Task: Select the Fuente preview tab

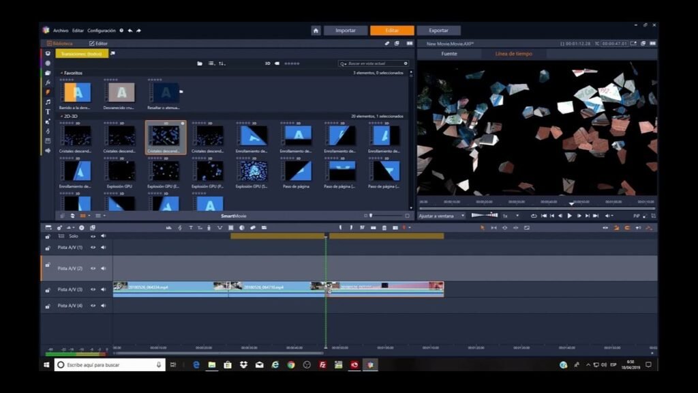Action: [x=449, y=53]
